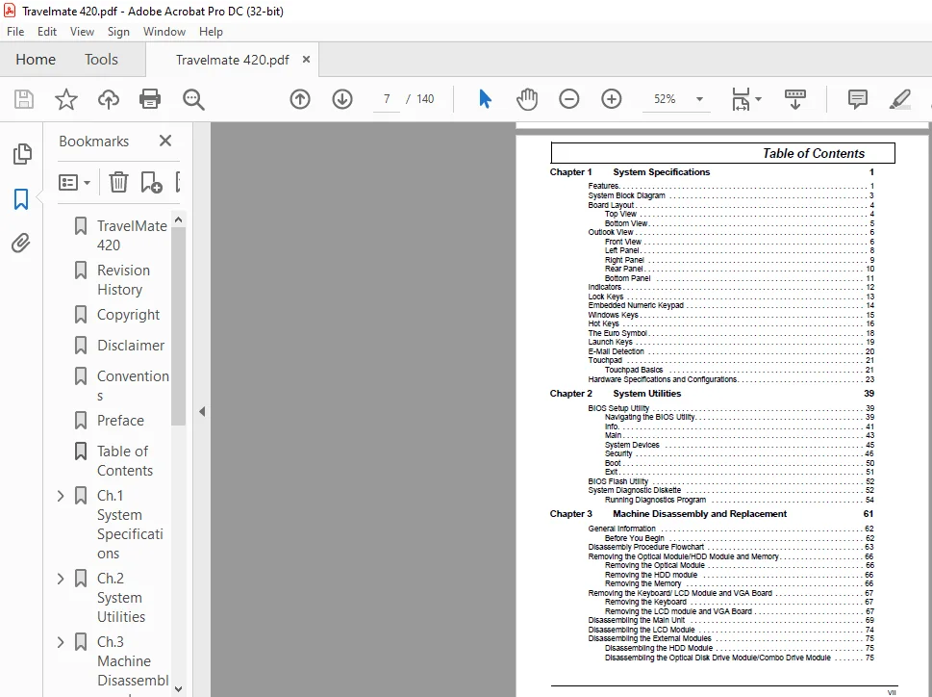
Task: Collapse the navigation pane arrow
Action: [202, 411]
